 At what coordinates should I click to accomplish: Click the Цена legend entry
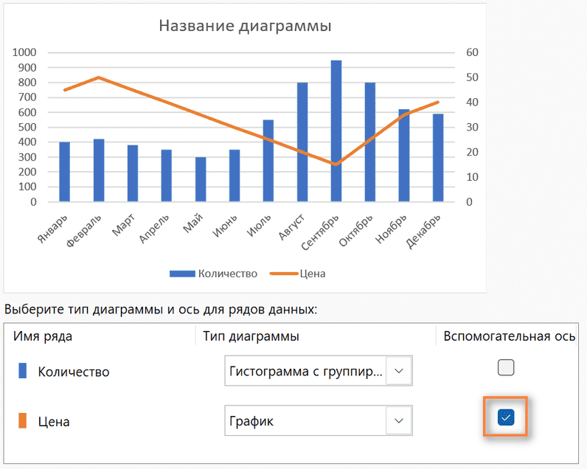pos(298,274)
